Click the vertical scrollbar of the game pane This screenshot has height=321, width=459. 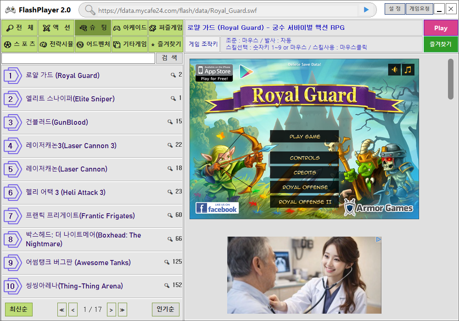click(x=451, y=79)
